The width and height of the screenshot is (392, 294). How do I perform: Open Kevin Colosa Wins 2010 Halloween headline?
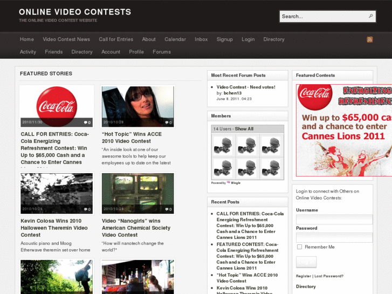[54, 228]
